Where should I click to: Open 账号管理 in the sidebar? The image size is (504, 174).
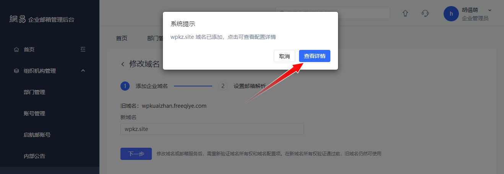click(34, 113)
